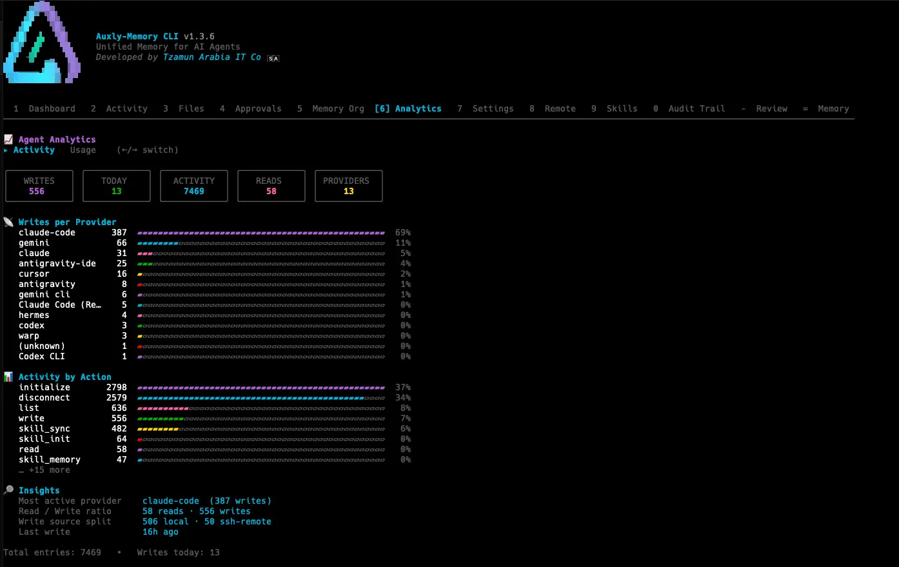899x567 pixels.
Task: Select the hermes provider row
Action: pos(215,315)
